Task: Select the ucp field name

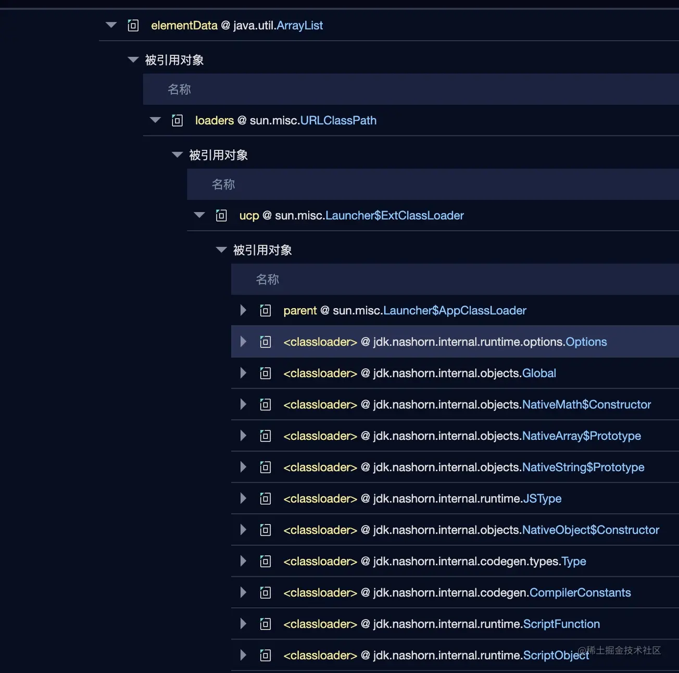Action: point(249,215)
